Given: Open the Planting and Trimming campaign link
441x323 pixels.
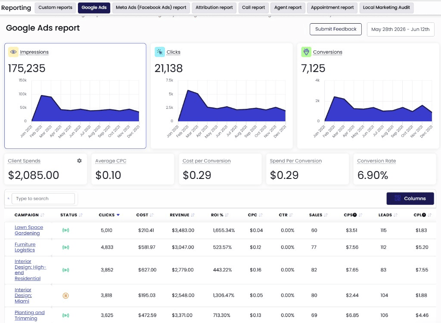Looking at the screenshot, I should coord(30,315).
